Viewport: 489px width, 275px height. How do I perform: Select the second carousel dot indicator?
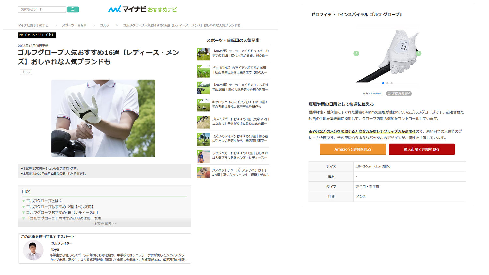(x=387, y=83)
